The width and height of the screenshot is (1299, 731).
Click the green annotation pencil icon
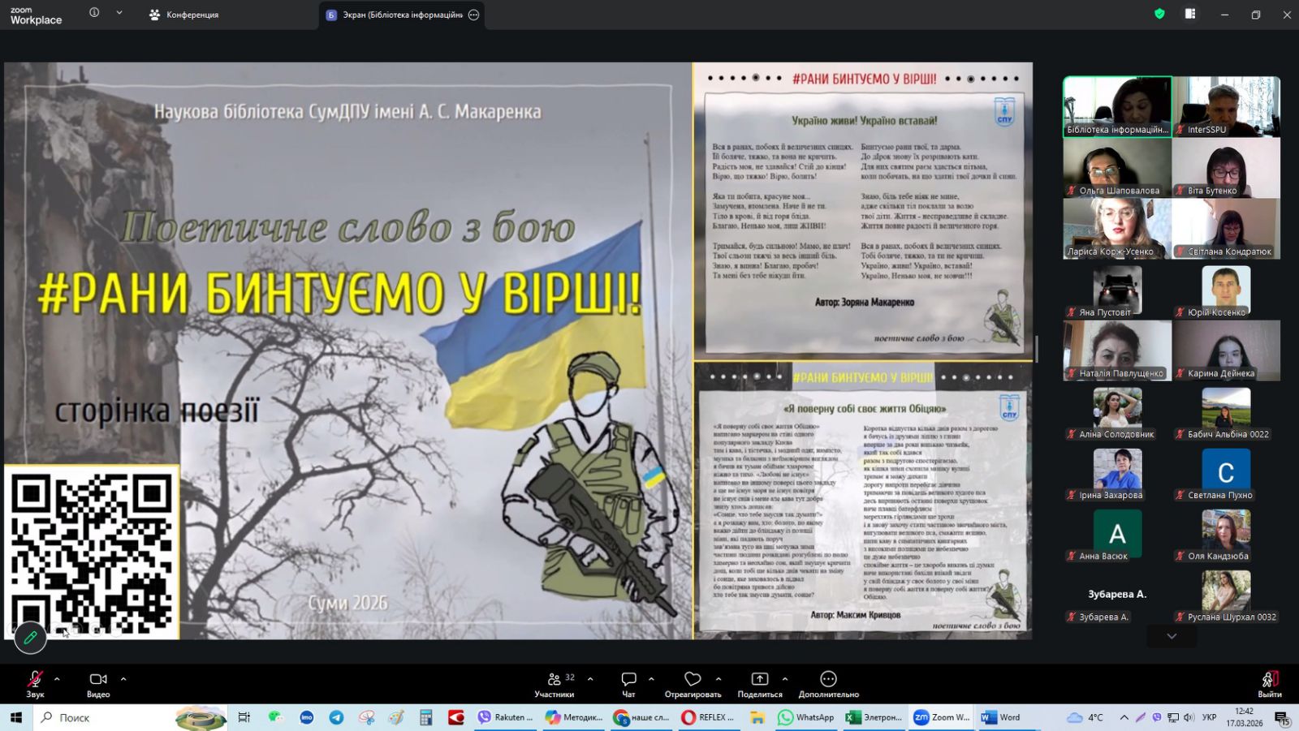pos(30,638)
